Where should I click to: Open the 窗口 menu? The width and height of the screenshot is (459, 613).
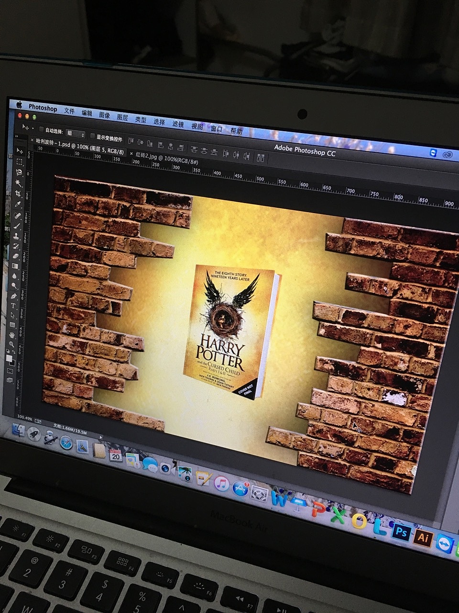[217, 128]
